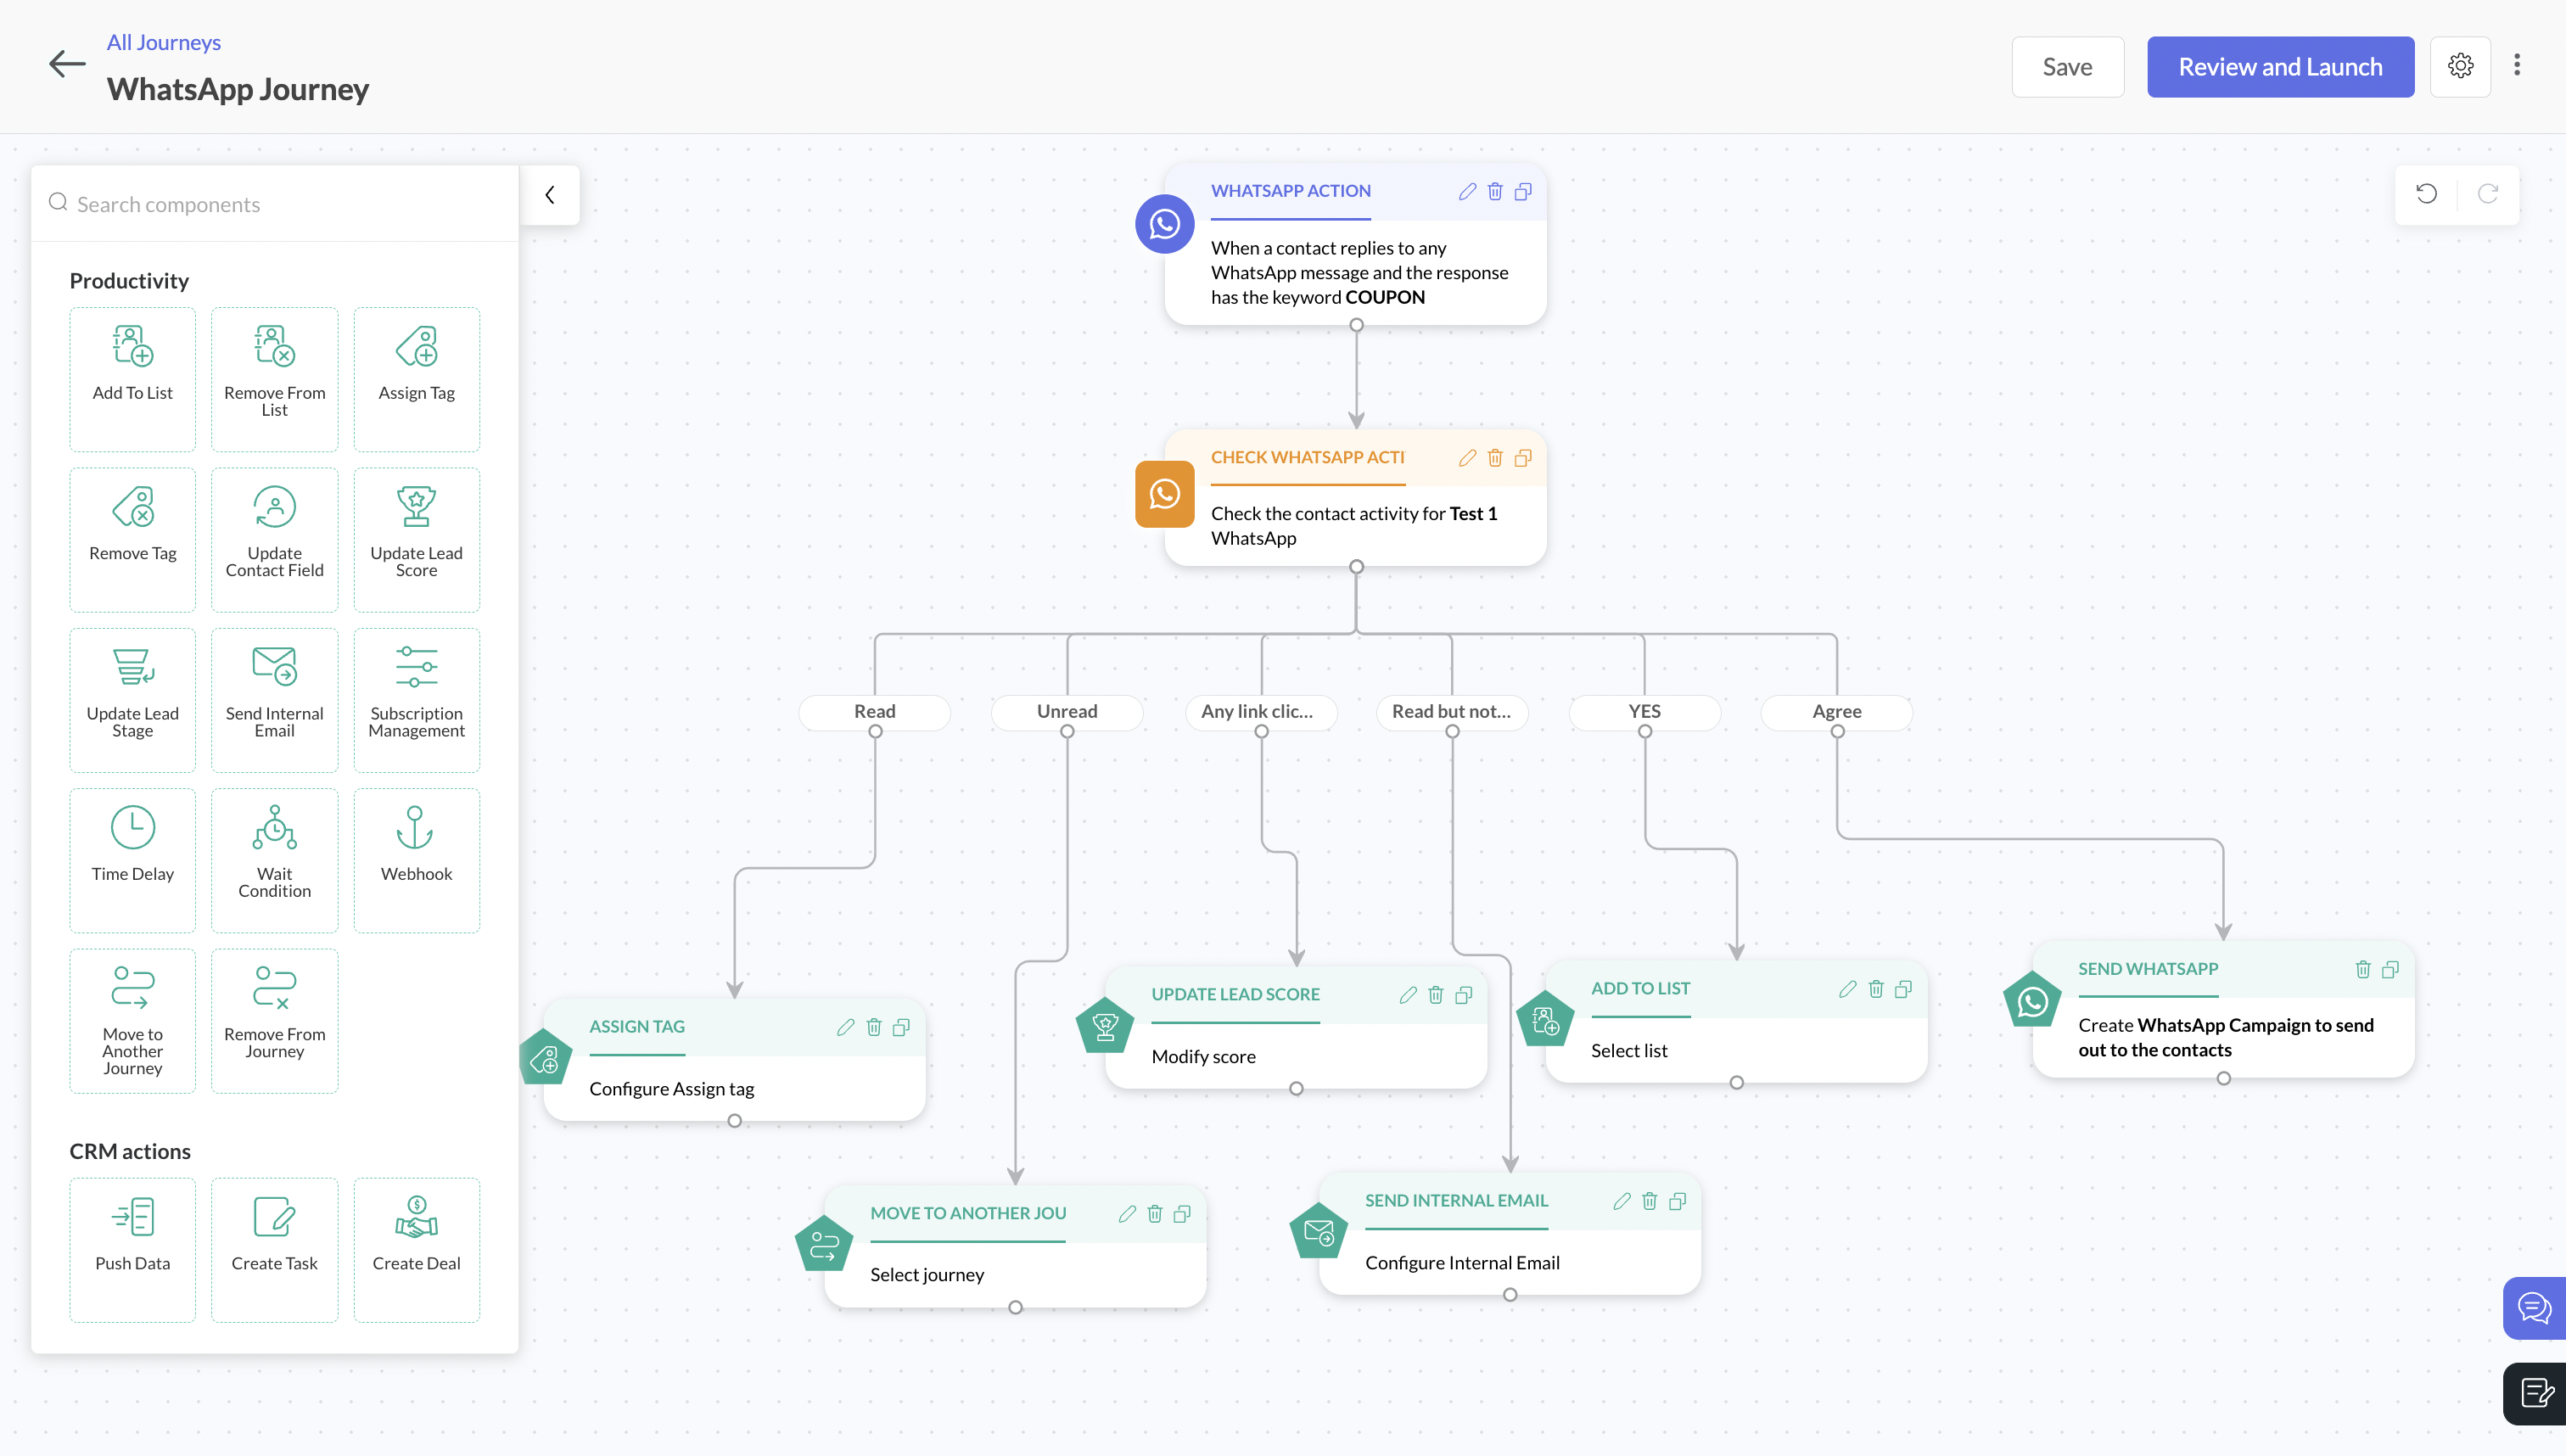2566x1456 pixels.
Task: Delete the Add To List node
Action: click(1875, 989)
